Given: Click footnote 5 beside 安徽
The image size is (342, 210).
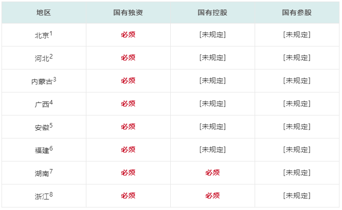Looking at the screenshot, I should click(x=51, y=125).
